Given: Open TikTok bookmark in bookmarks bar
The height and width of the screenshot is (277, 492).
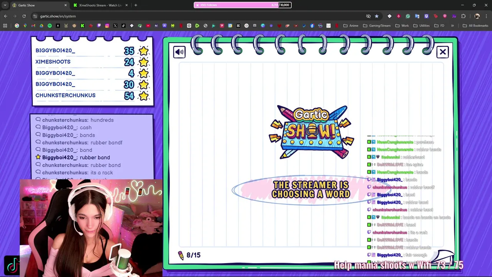Looking at the screenshot, I should [123, 26].
